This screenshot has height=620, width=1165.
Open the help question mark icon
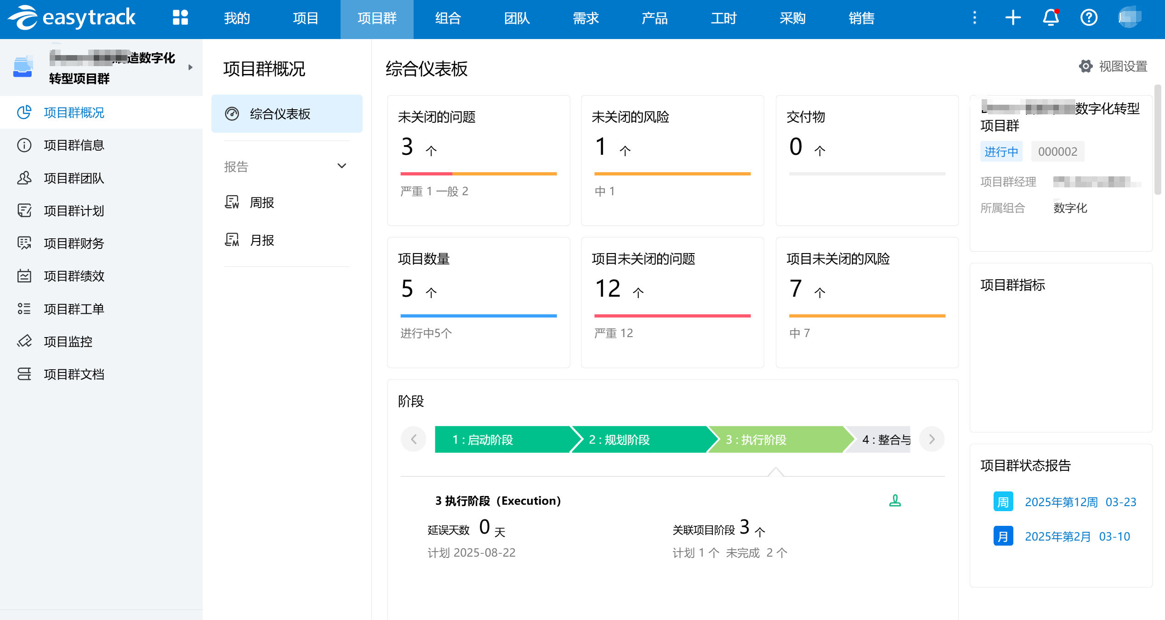(x=1089, y=18)
